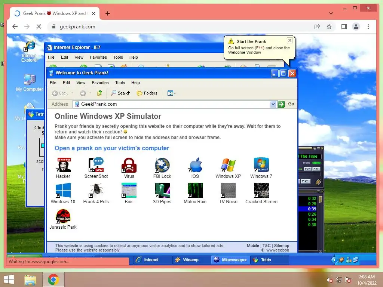Screen dimensions: 383x287
Task: Open the Mobile footer link
Action: pyautogui.click(x=253, y=246)
